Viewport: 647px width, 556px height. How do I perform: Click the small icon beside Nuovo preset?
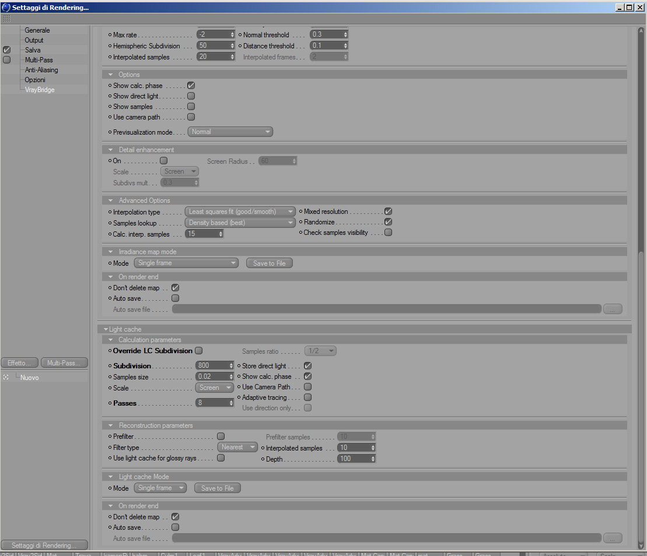tap(6, 377)
